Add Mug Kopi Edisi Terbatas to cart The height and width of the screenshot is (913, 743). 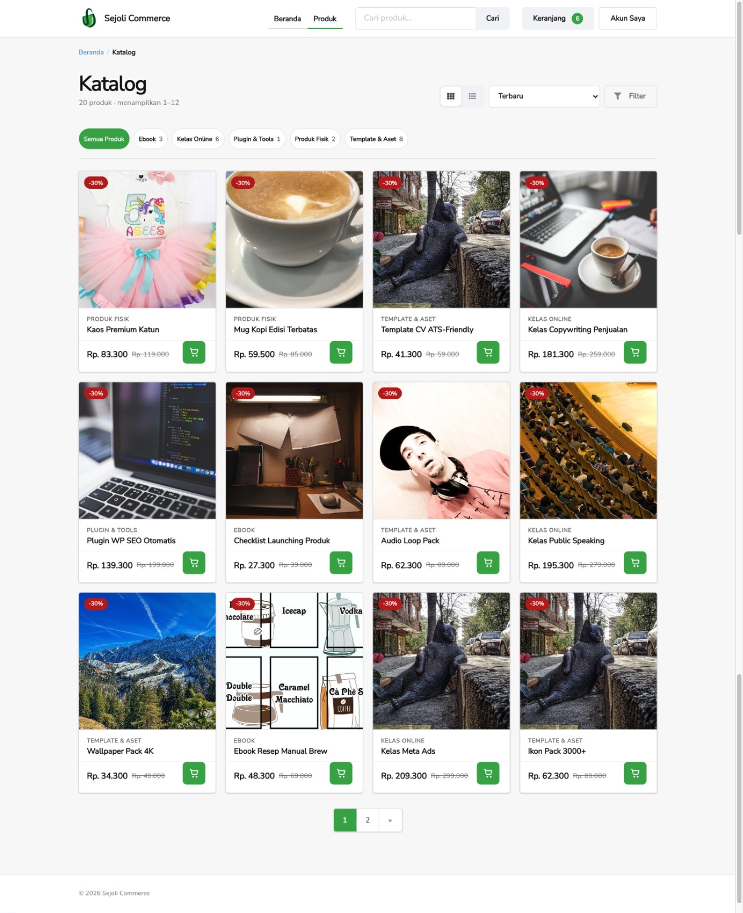(341, 352)
